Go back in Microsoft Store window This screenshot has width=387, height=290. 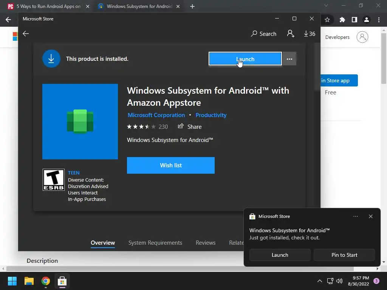(x=26, y=34)
